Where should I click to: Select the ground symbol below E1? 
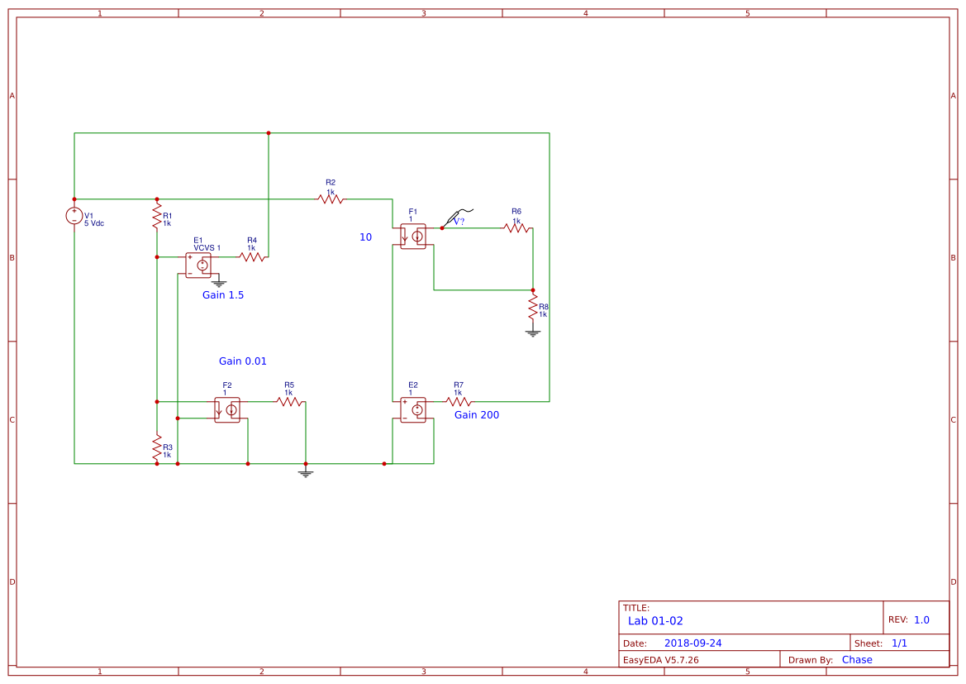(x=217, y=284)
